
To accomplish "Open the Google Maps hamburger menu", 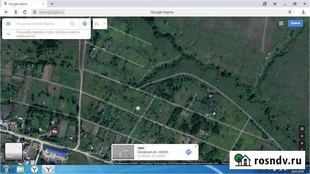I will click(x=8, y=24).
